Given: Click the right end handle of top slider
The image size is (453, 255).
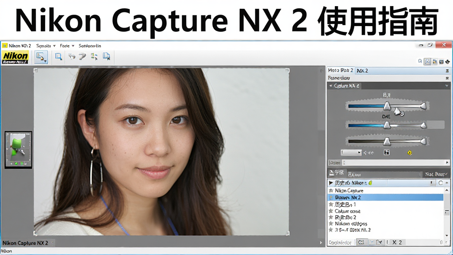Looking at the screenshot, I should tap(423, 106).
